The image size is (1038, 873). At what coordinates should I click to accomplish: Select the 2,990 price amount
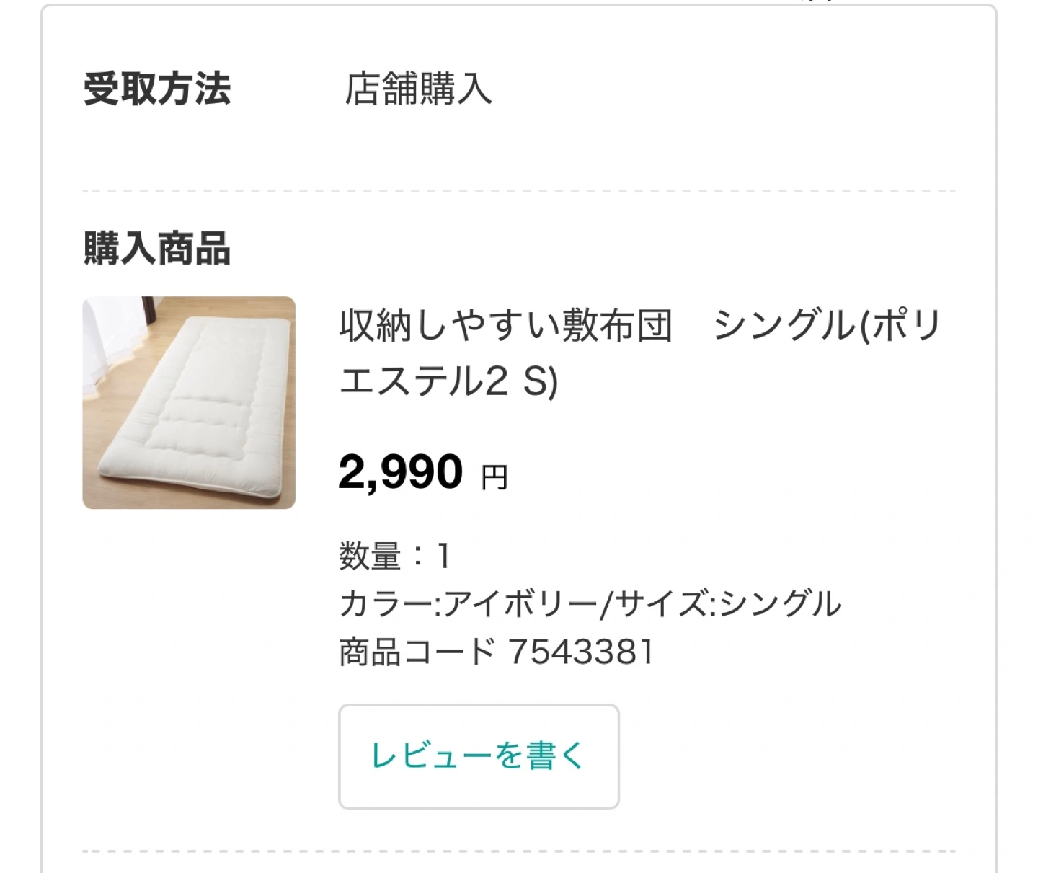coord(400,472)
